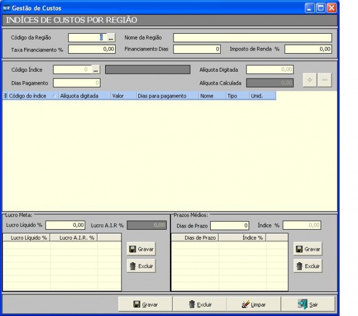This screenshot has width=358, height=316.
Task: Click the Lucro Líquido % input
Action: (66, 225)
